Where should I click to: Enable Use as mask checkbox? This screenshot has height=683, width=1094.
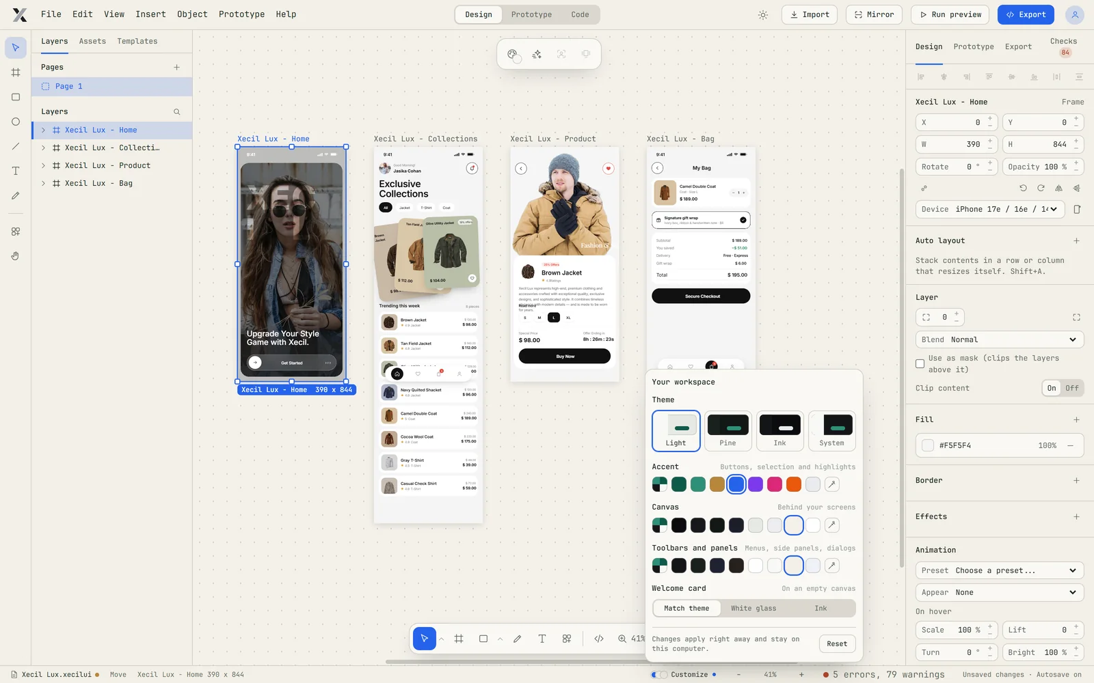(x=920, y=363)
